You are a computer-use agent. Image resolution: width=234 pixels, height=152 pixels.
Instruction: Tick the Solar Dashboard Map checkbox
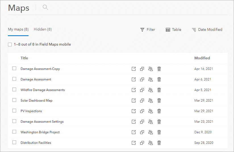point(14,100)
